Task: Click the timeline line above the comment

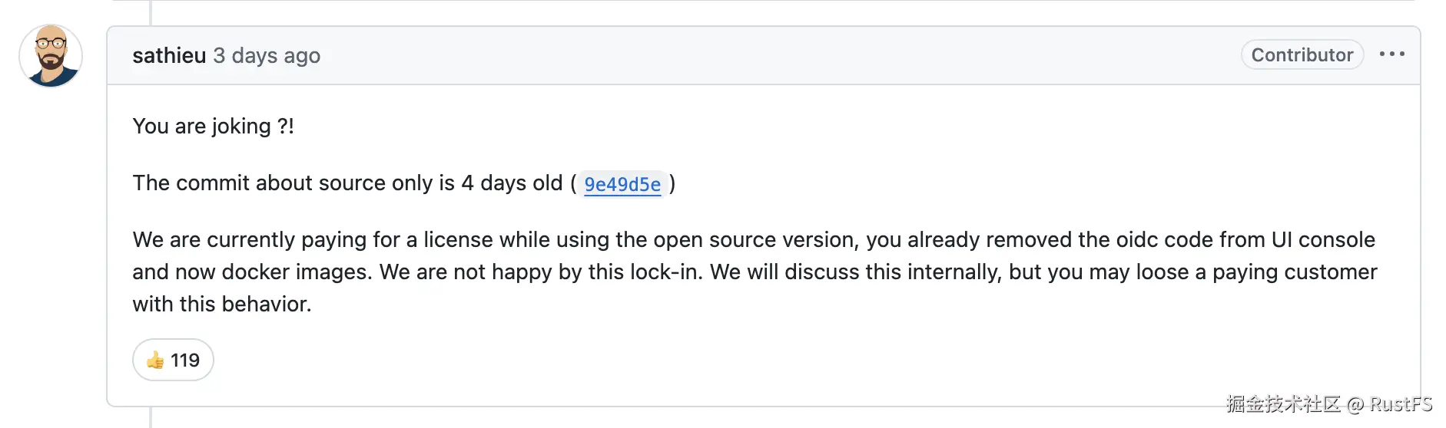Action: (x=151, y=12)
